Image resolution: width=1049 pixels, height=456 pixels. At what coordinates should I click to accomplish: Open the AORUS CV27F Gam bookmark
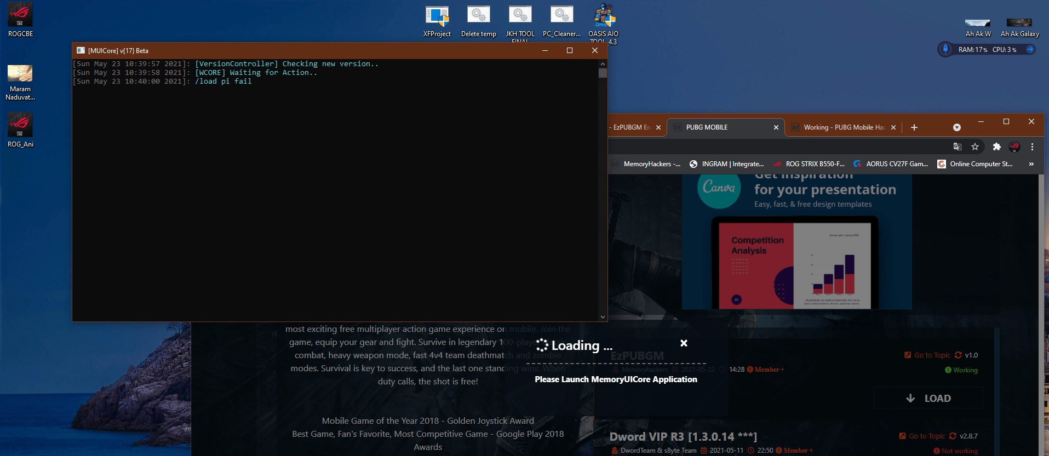click(891, 164)
